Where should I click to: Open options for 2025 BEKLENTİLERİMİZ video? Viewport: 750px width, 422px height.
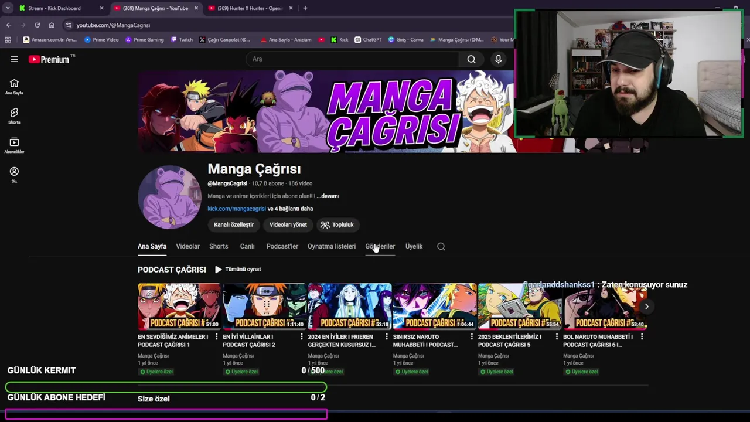pos(557,336)
